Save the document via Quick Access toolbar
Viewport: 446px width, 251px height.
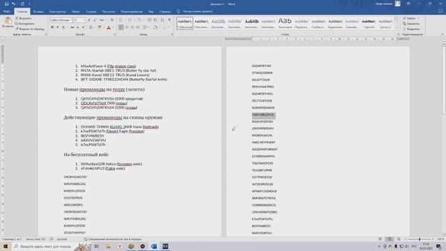(6, 4)
